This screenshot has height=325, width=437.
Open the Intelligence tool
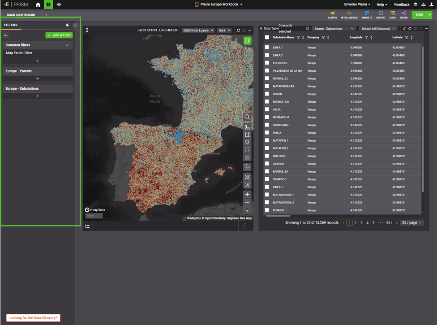[349, 15]
